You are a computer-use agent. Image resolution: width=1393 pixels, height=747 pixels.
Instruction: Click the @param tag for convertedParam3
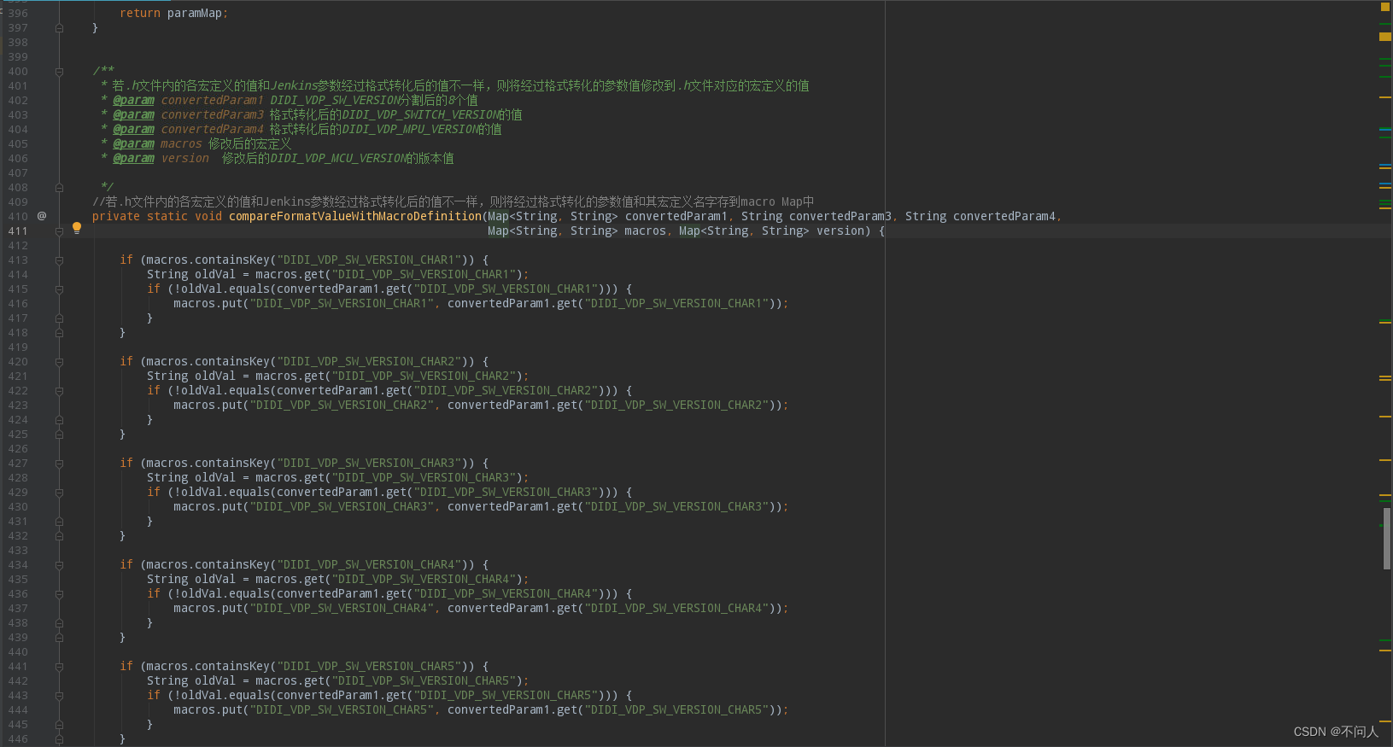tap(134, 114)
